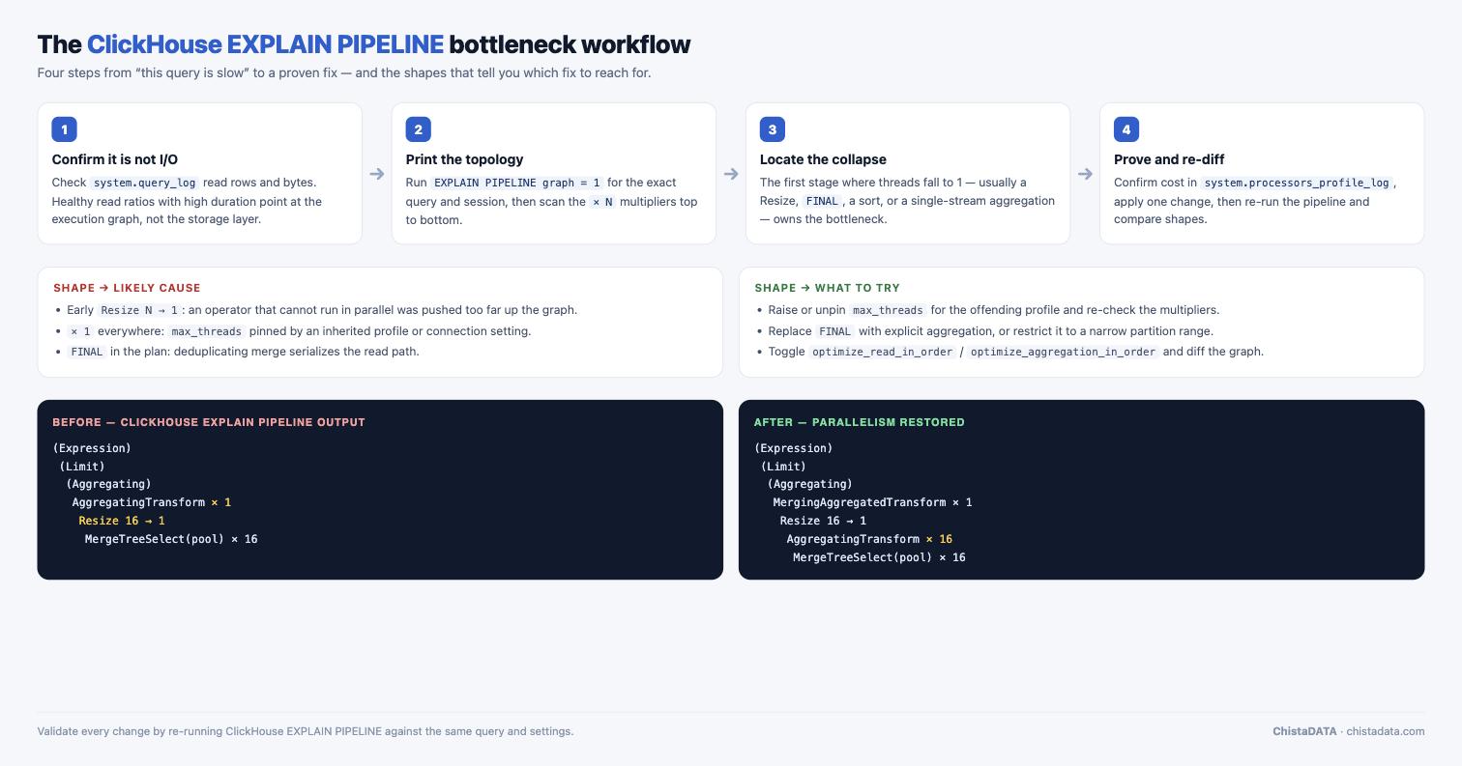The height and width of the screenshot is (766, 1462).
Task: Click "AggregatingTransform × 1" in the before block
Action: tap(152, 502)
